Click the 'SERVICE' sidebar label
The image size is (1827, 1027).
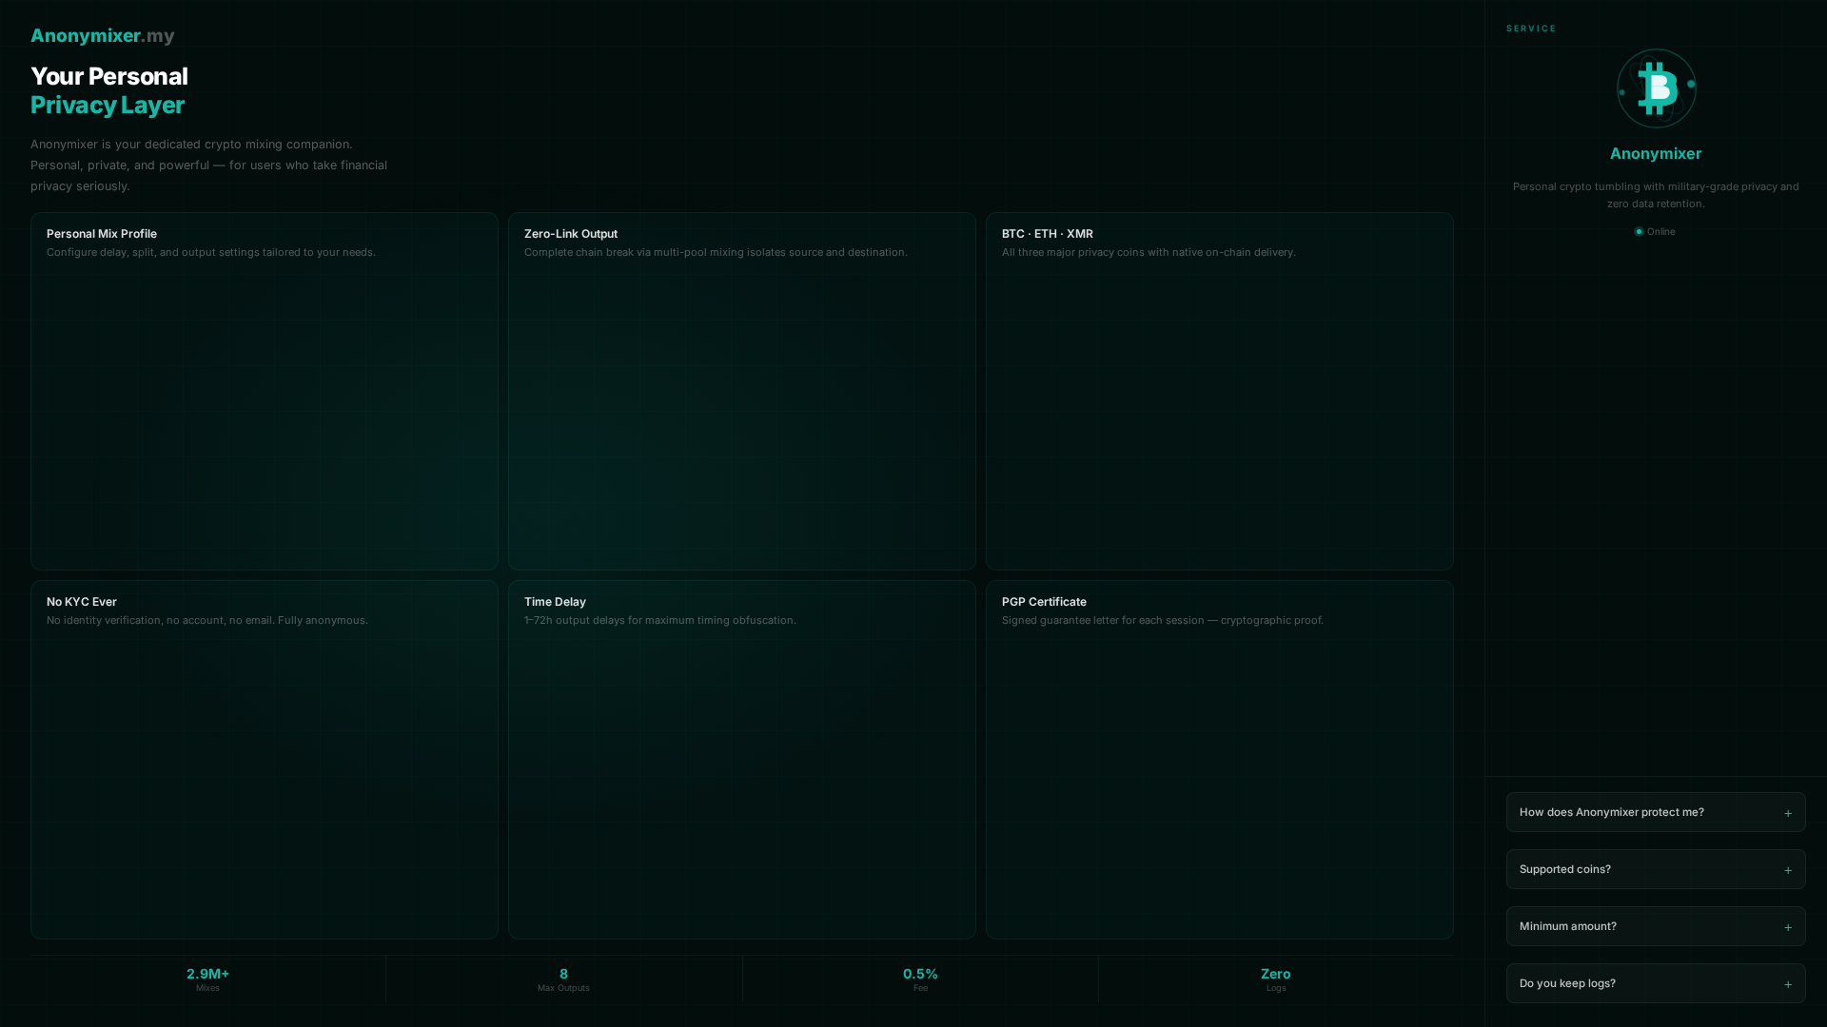pos(1531,29)
